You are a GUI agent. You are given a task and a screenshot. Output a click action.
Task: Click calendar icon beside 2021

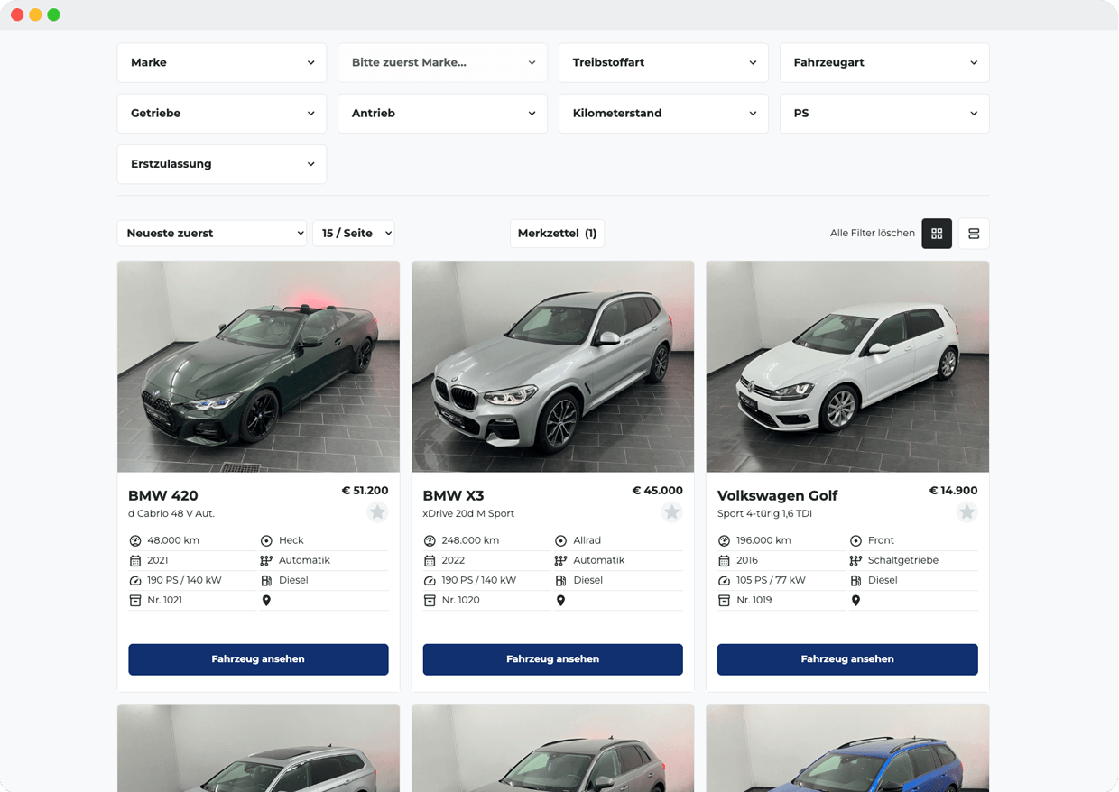(x=135, y=560)
